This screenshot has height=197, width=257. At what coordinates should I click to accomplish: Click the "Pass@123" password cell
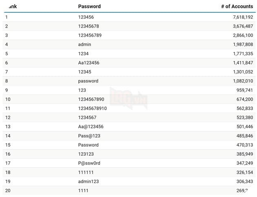click(89, 136)
